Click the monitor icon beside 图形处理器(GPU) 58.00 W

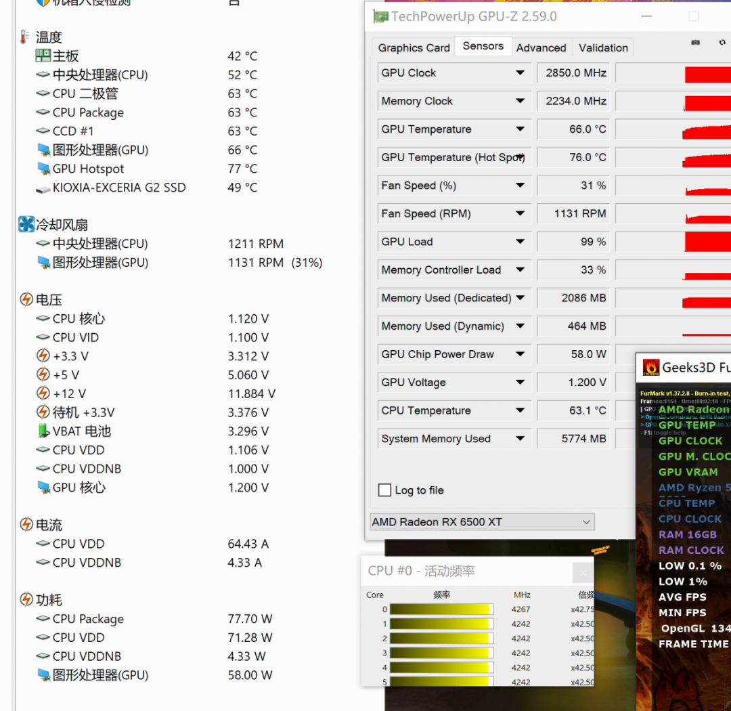[43, 674]
